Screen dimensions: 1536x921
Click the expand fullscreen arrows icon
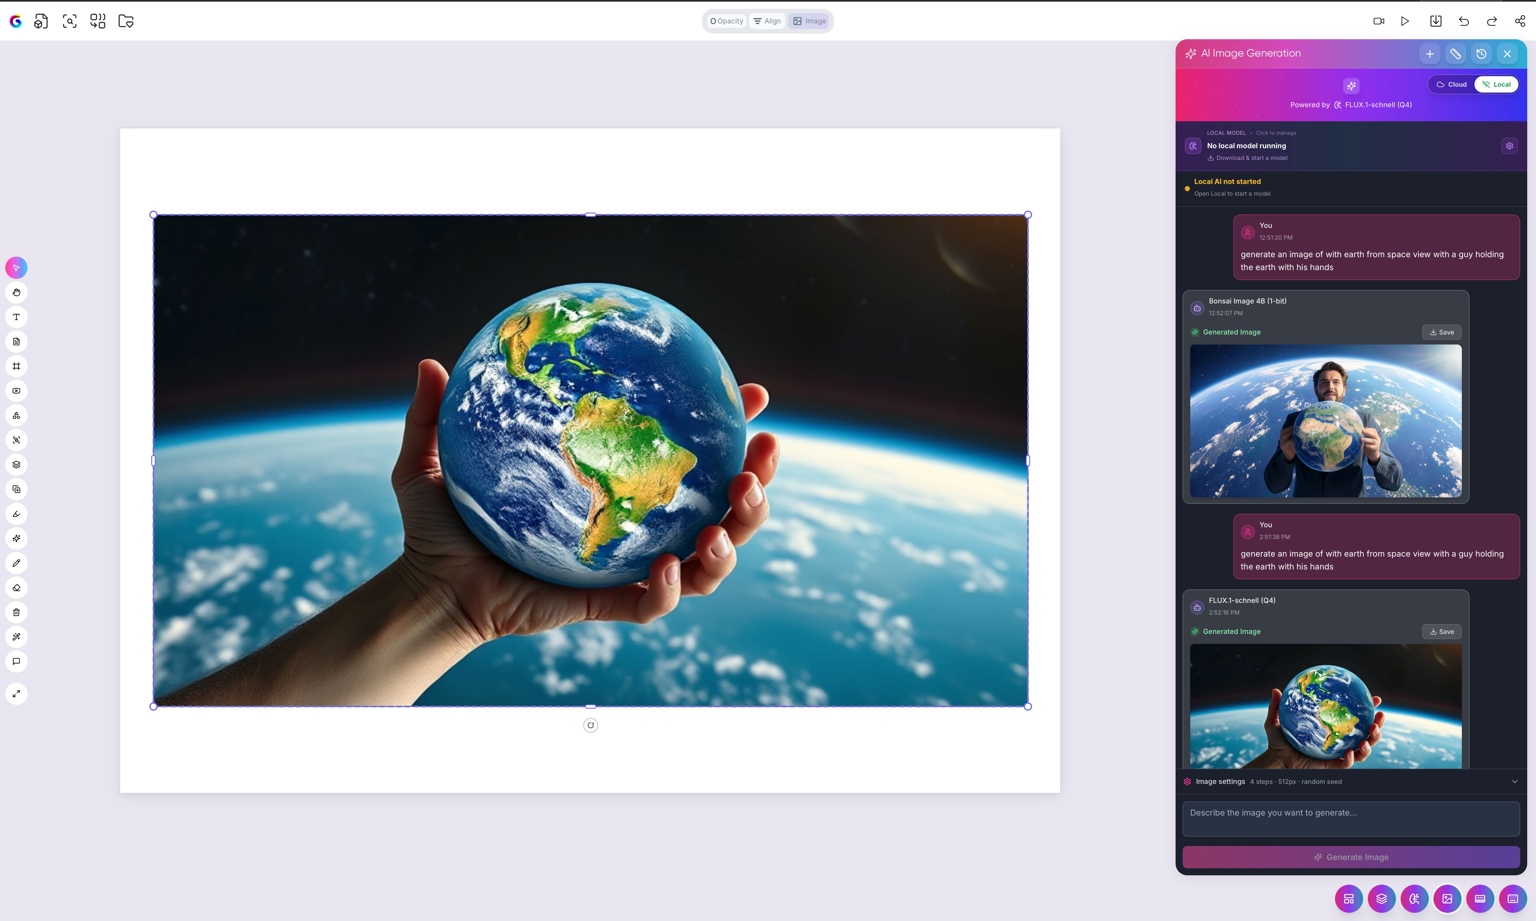pos(17,694)
